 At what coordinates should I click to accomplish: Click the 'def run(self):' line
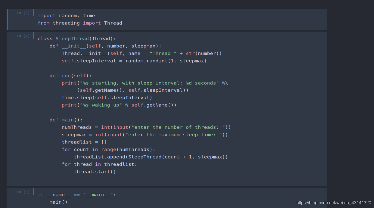pyautogui.click(x=71, y=76)
